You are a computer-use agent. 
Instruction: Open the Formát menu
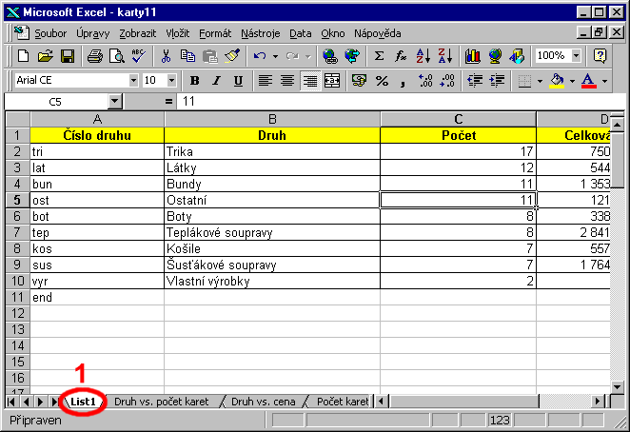pyautogui.click(x=214, y=32)
